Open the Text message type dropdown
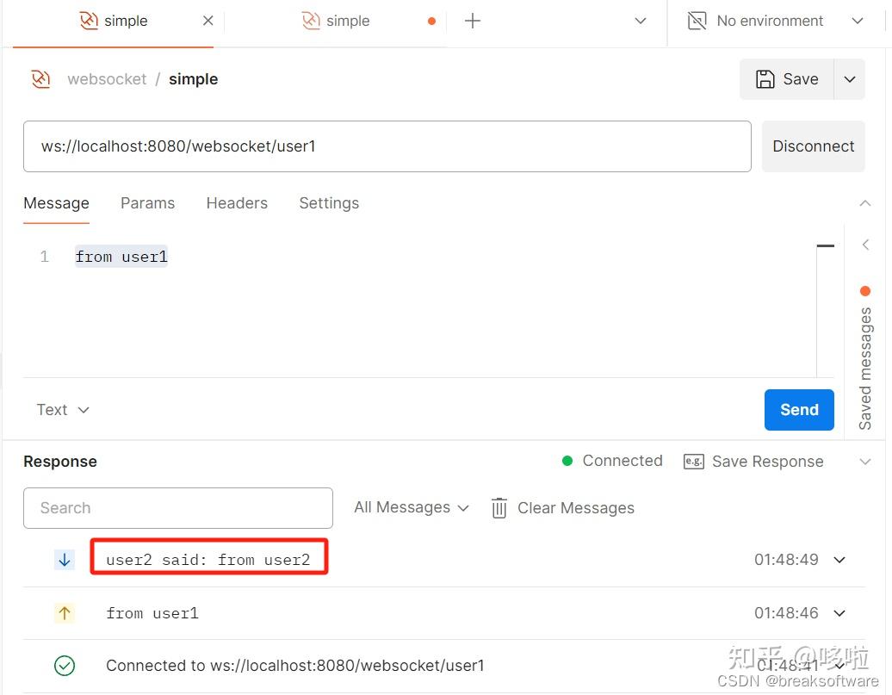The image size is (892, 695). (x=62, y=410)
